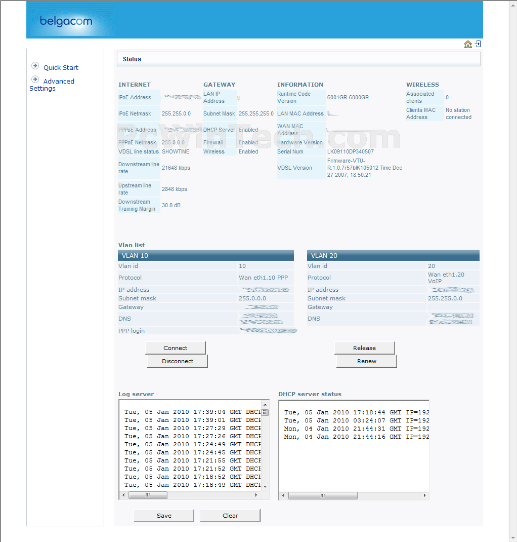
Task: Click the No station connected text
Action: pos(458,114)
